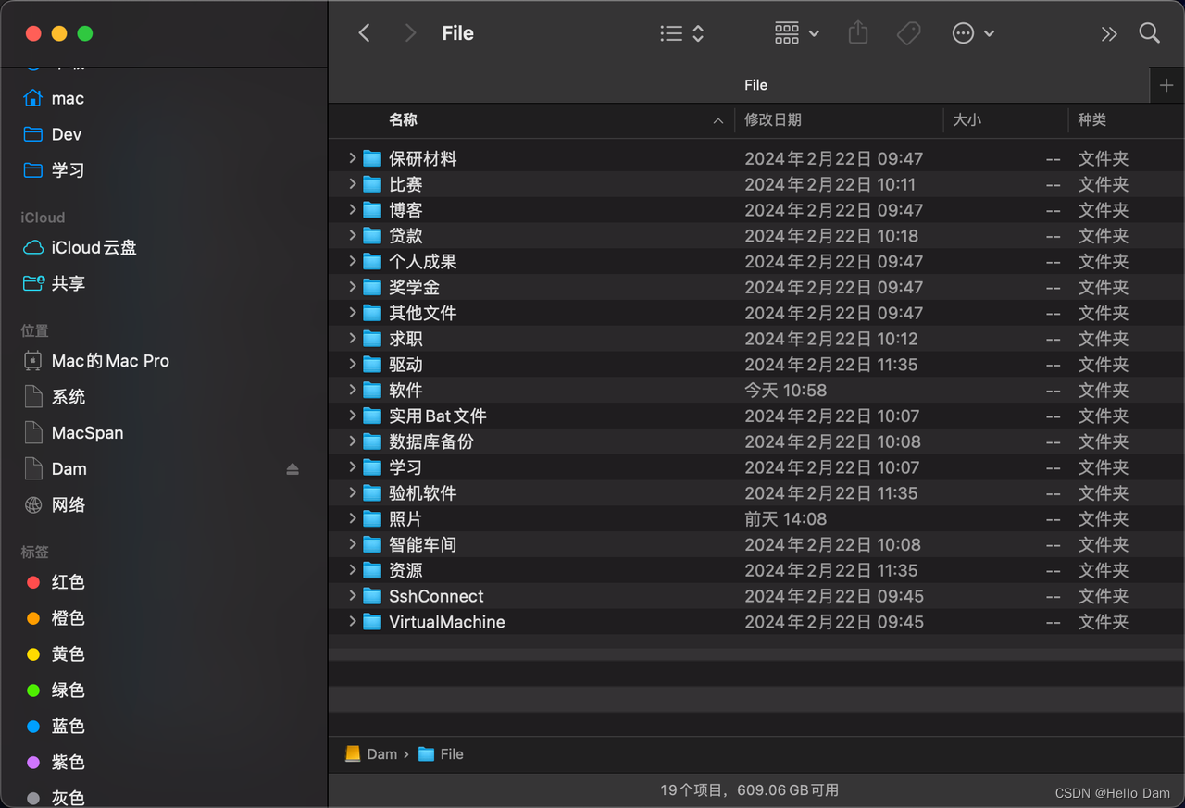
Task: Select the 智能车间 folder name
Action: coord(422,545)
